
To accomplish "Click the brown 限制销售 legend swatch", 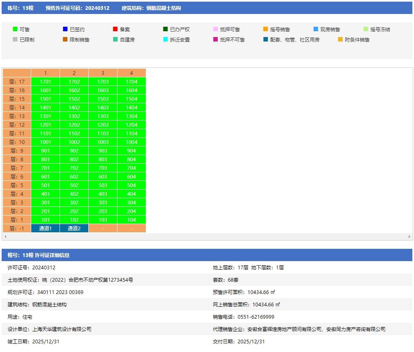I will (65, 39).
